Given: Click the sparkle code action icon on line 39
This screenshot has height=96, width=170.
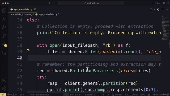Looking at the screenshot, I should tap(28, 50).
